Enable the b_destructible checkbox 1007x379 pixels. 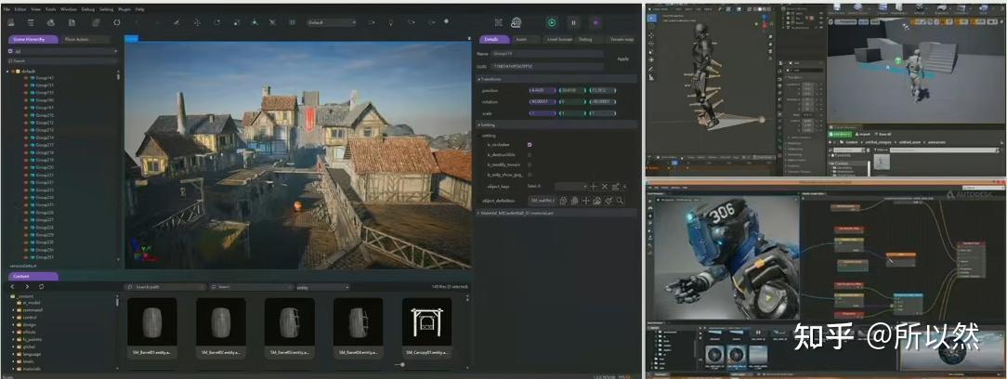[x=530, y=154]
